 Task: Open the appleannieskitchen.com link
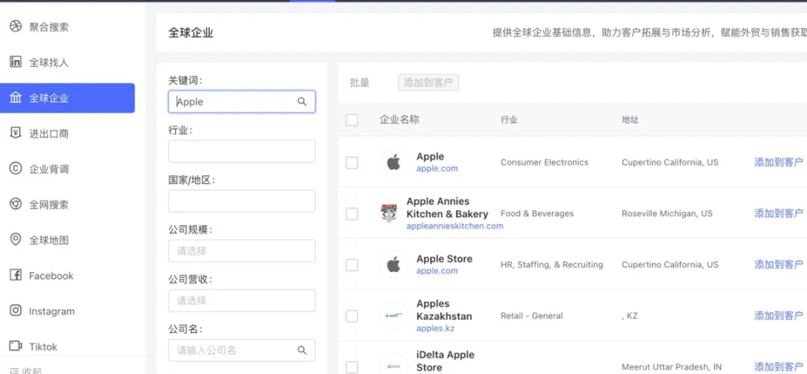pyautogui.click(x=454, y=226)
